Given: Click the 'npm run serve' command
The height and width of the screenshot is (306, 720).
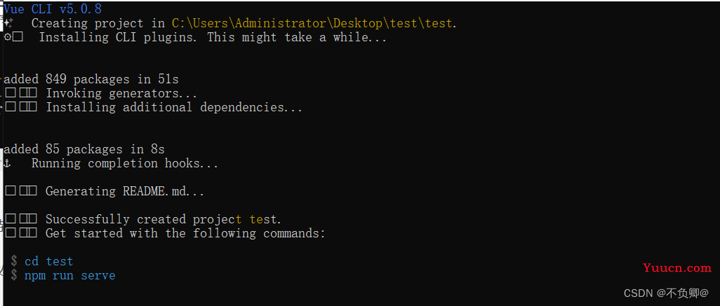Looking at the screenshot, I should click(69, 276).
